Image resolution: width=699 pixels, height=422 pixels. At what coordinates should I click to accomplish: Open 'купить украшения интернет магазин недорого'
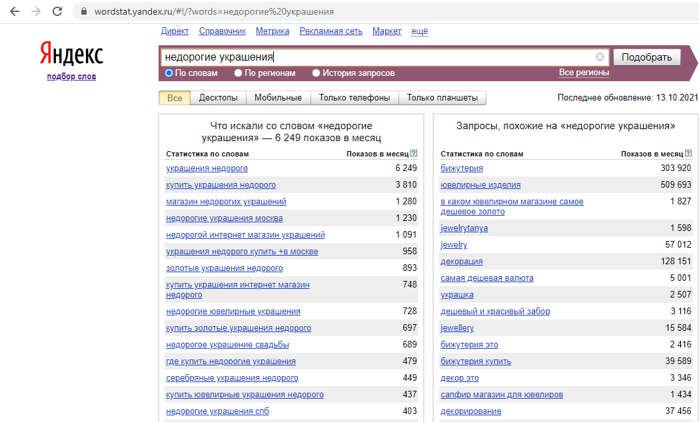tap(238, 290)
